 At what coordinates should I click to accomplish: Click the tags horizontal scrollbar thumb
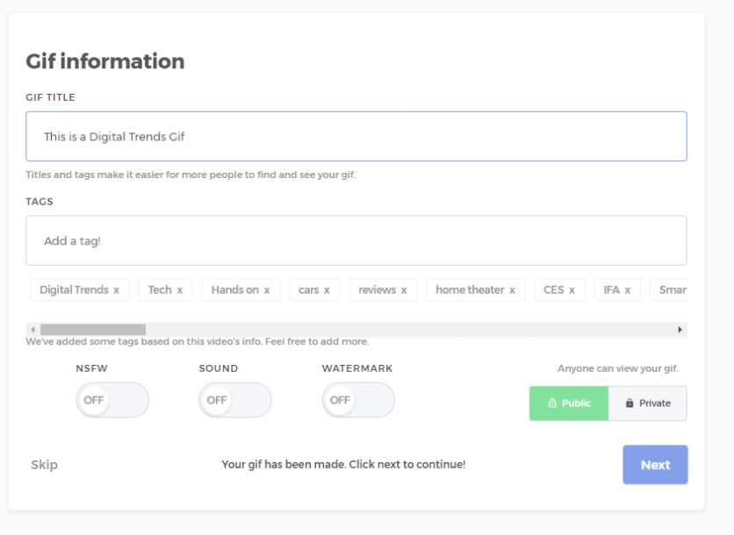tap(93, 330)
